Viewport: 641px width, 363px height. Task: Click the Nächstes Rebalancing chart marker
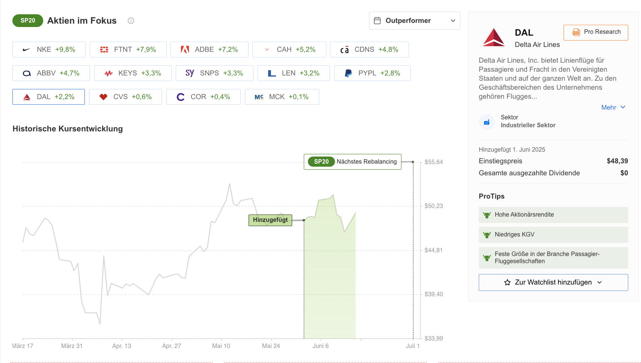tap(353, 162)
